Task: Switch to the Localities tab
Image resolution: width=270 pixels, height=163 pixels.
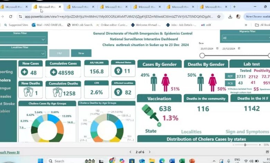Action: click(x=191, y=132)
